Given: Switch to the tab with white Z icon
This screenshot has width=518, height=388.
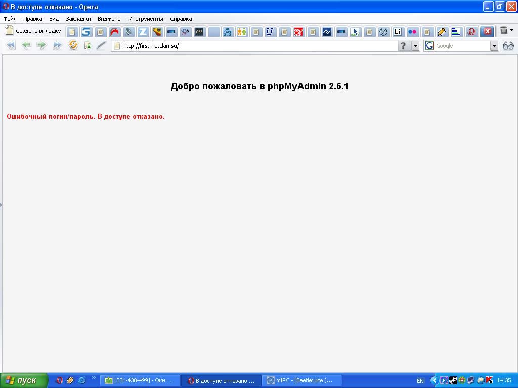Looking at the screenshot, I should pos(143,32).
